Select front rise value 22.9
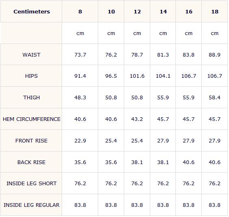The height and width of the screenshot is (217, 229). pos(80,141)
